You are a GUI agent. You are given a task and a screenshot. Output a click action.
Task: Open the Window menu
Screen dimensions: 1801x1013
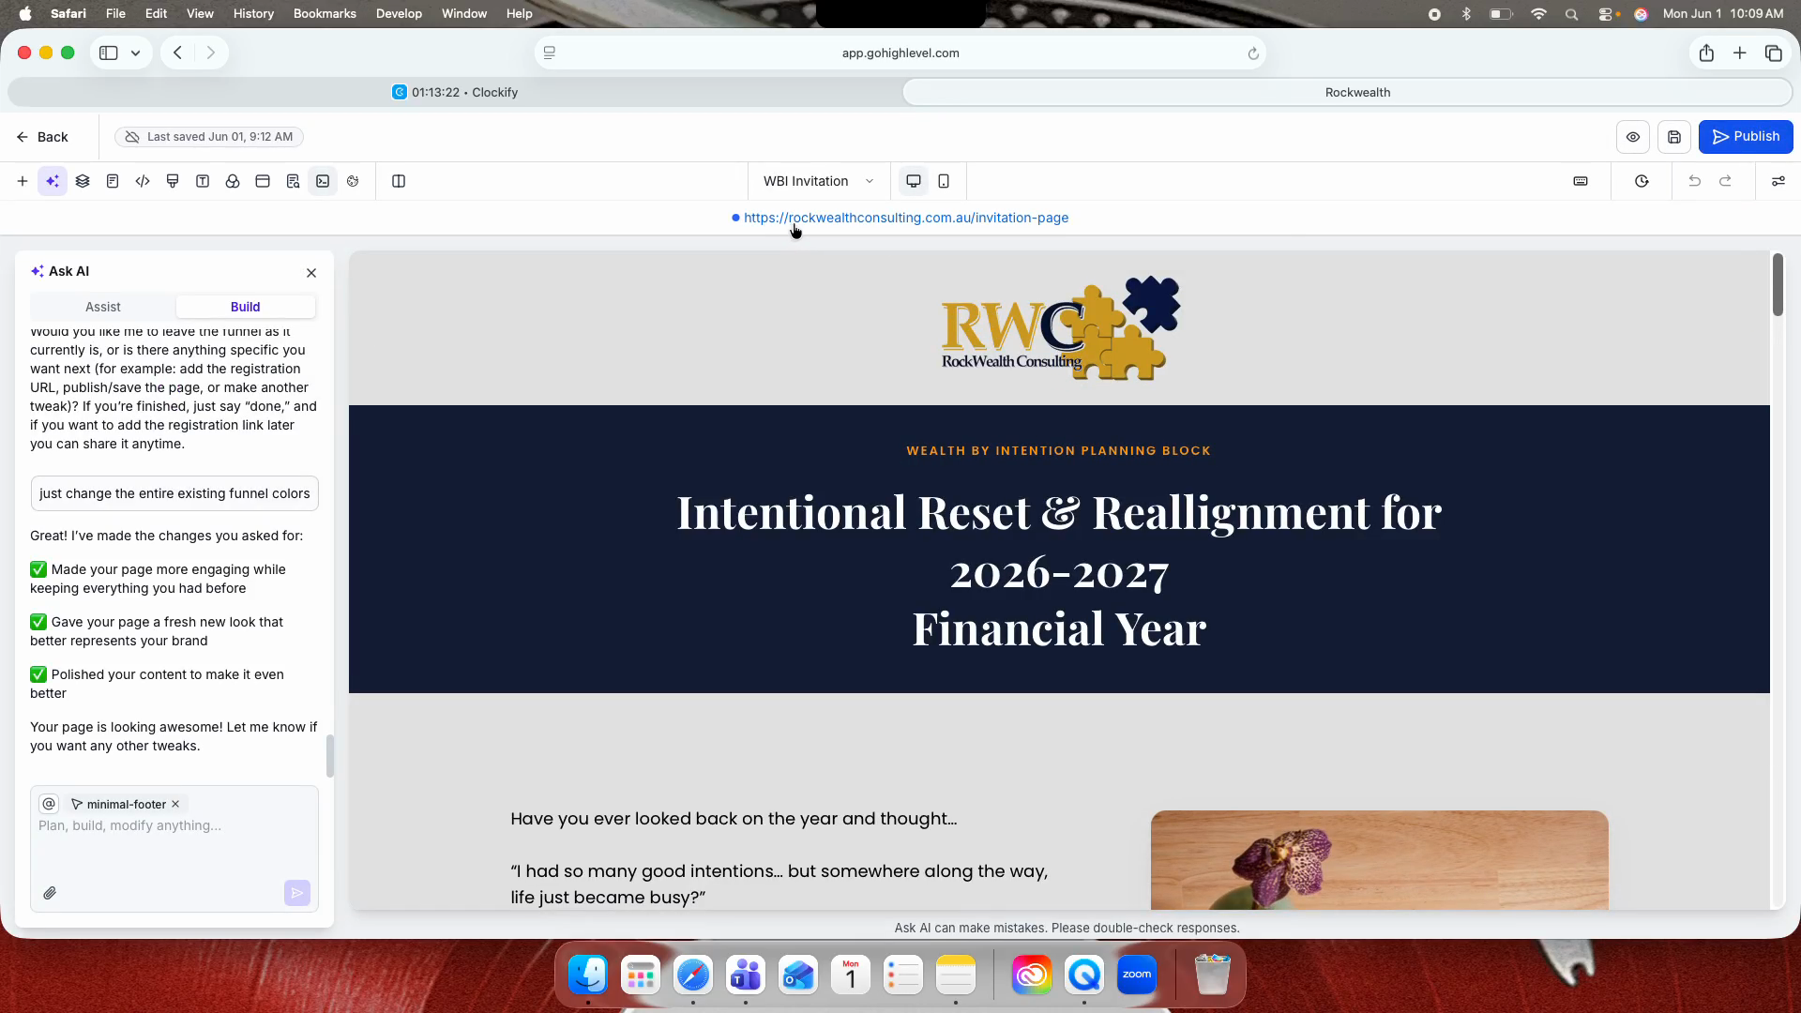[x=464, y=14]
